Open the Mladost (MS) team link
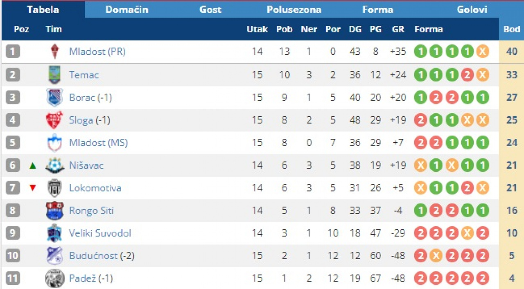This screenshot has width=524, height=289. point(98,143)
